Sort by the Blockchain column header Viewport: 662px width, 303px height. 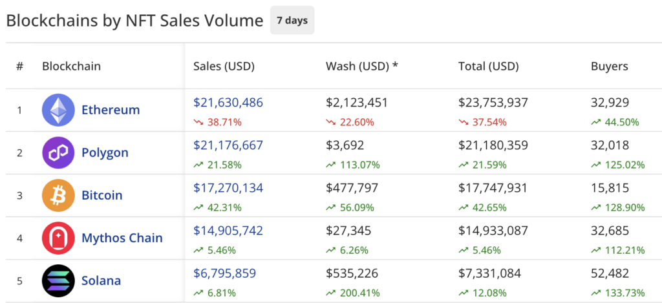[71, 66]
